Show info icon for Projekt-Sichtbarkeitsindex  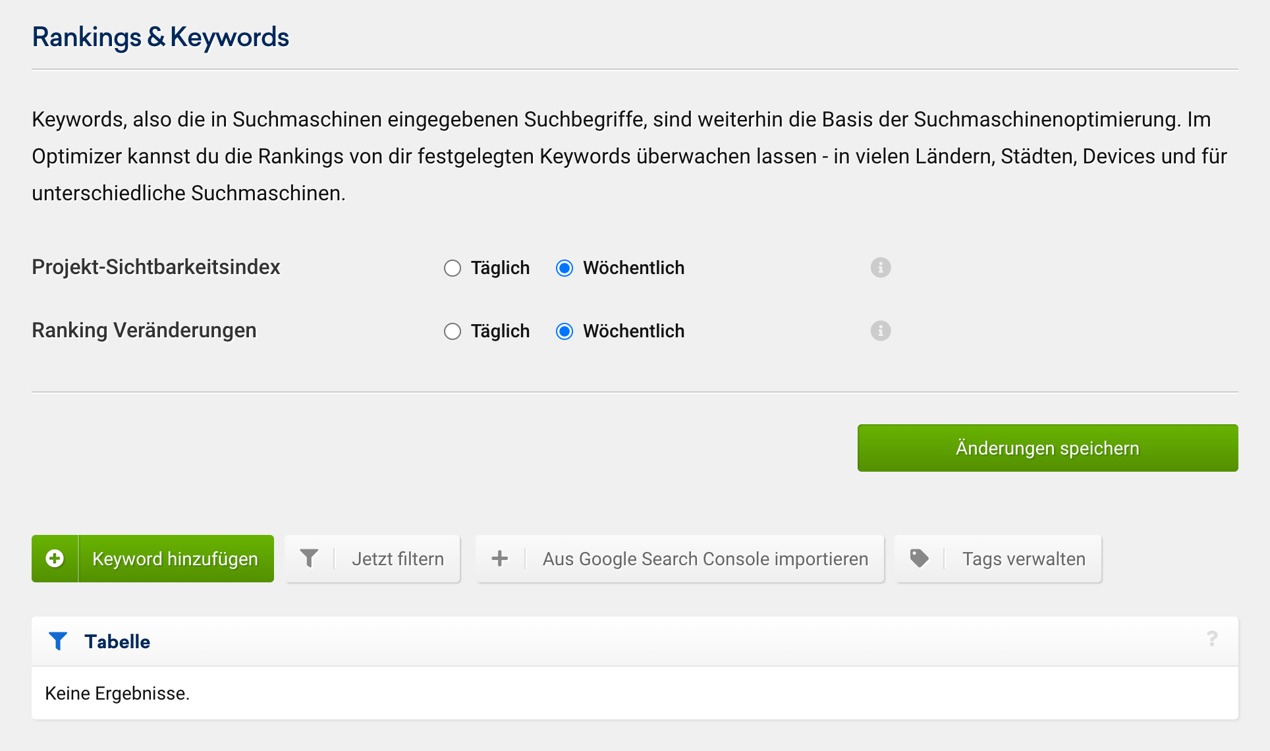881,267
